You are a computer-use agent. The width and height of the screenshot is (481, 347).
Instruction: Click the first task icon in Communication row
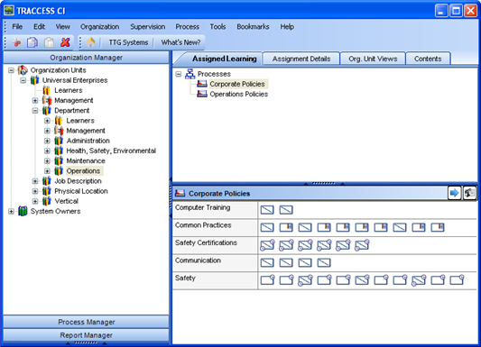click(x=267, y=262)
